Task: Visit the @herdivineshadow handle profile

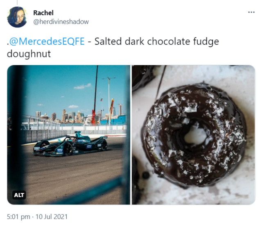Action: [x=61, y=22]
